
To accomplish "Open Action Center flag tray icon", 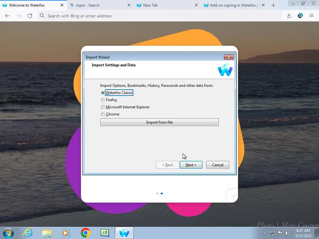I will pos(280,233).
